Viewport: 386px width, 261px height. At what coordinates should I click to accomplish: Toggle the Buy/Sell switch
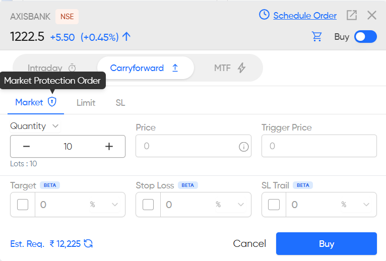pos(365,37)
